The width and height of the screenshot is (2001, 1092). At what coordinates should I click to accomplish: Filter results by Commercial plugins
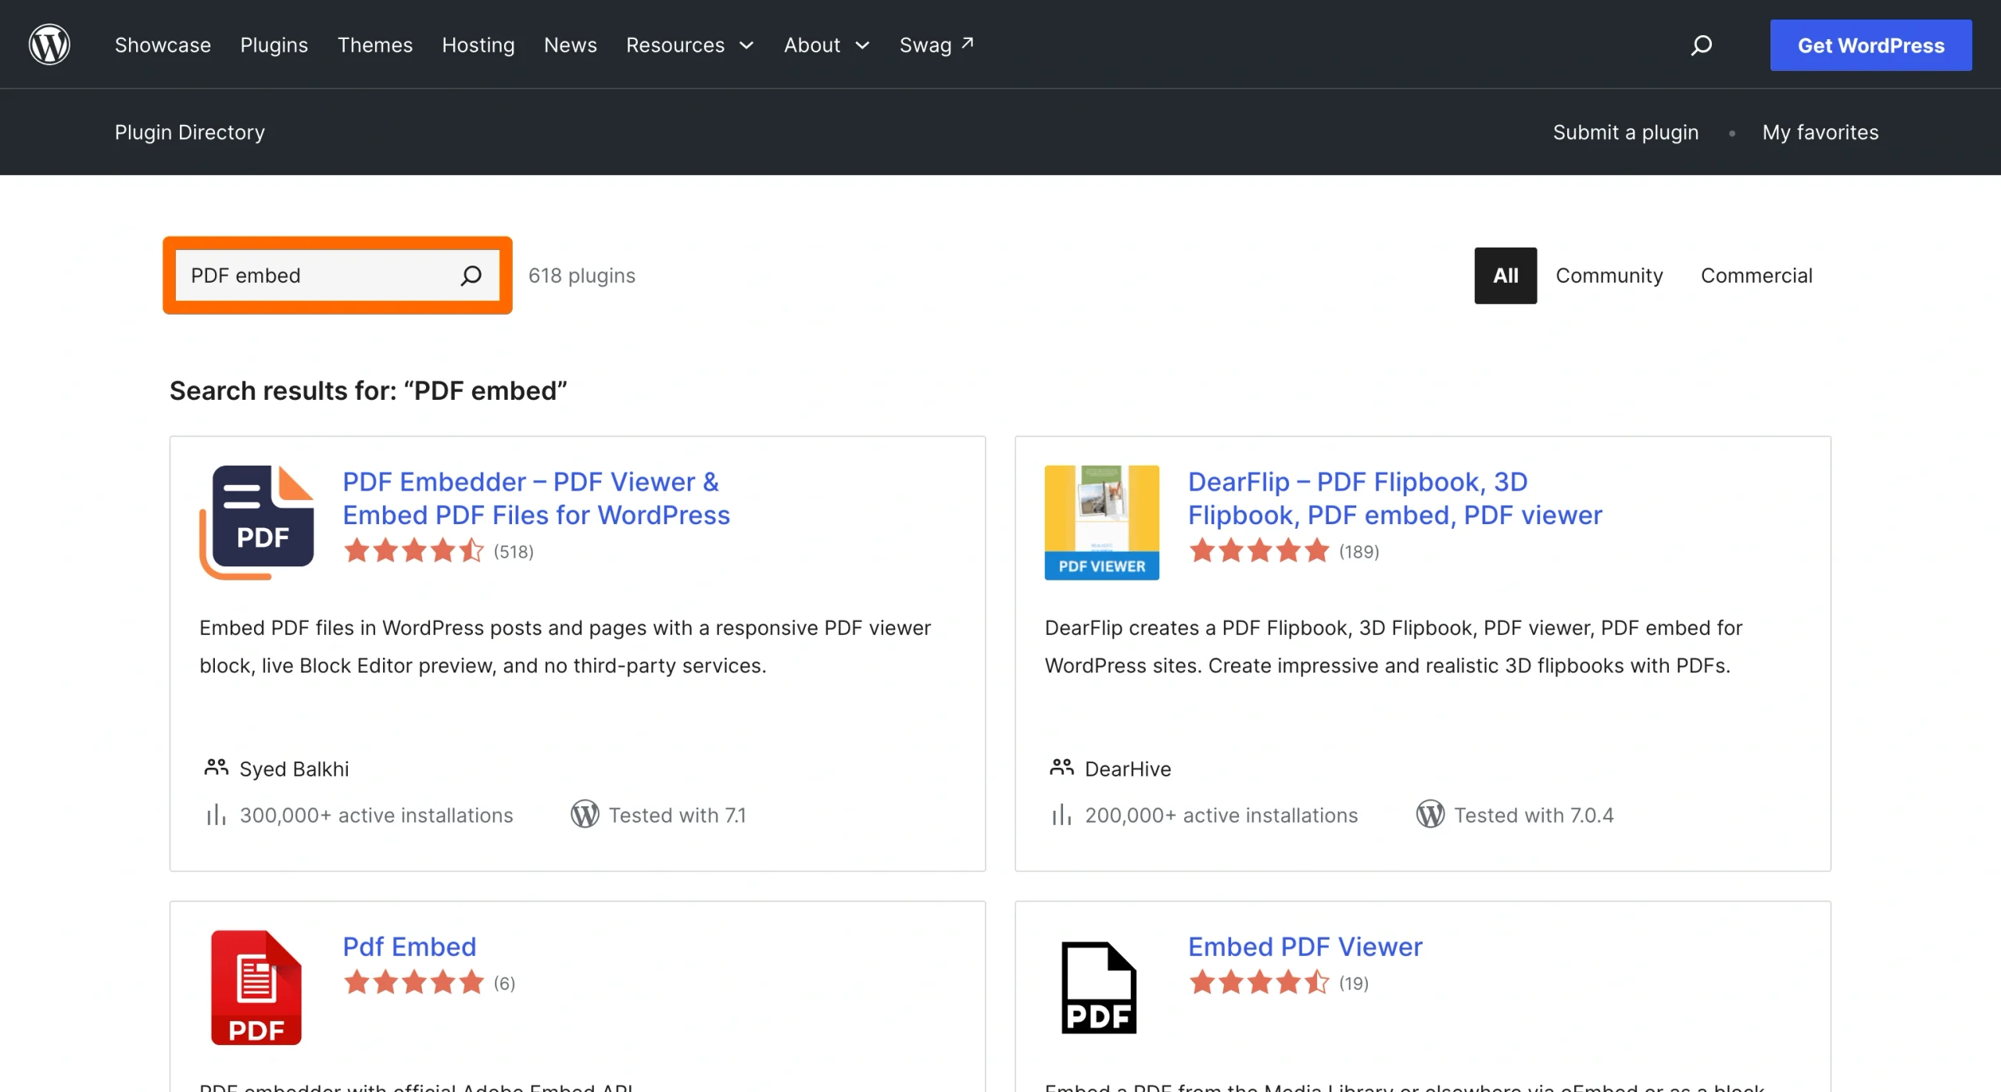click(1756, 276)
